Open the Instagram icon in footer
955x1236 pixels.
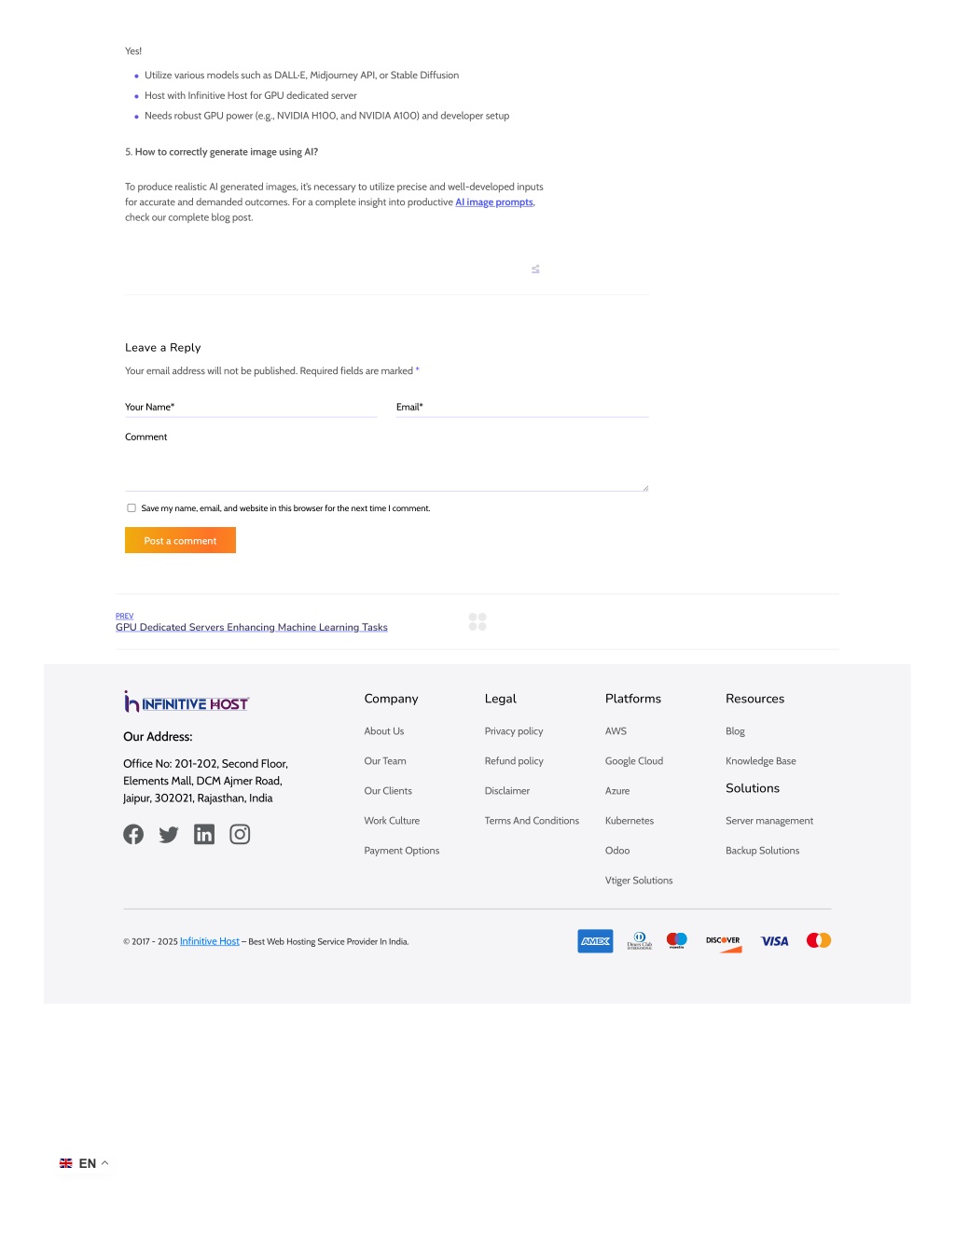[240, 834]
